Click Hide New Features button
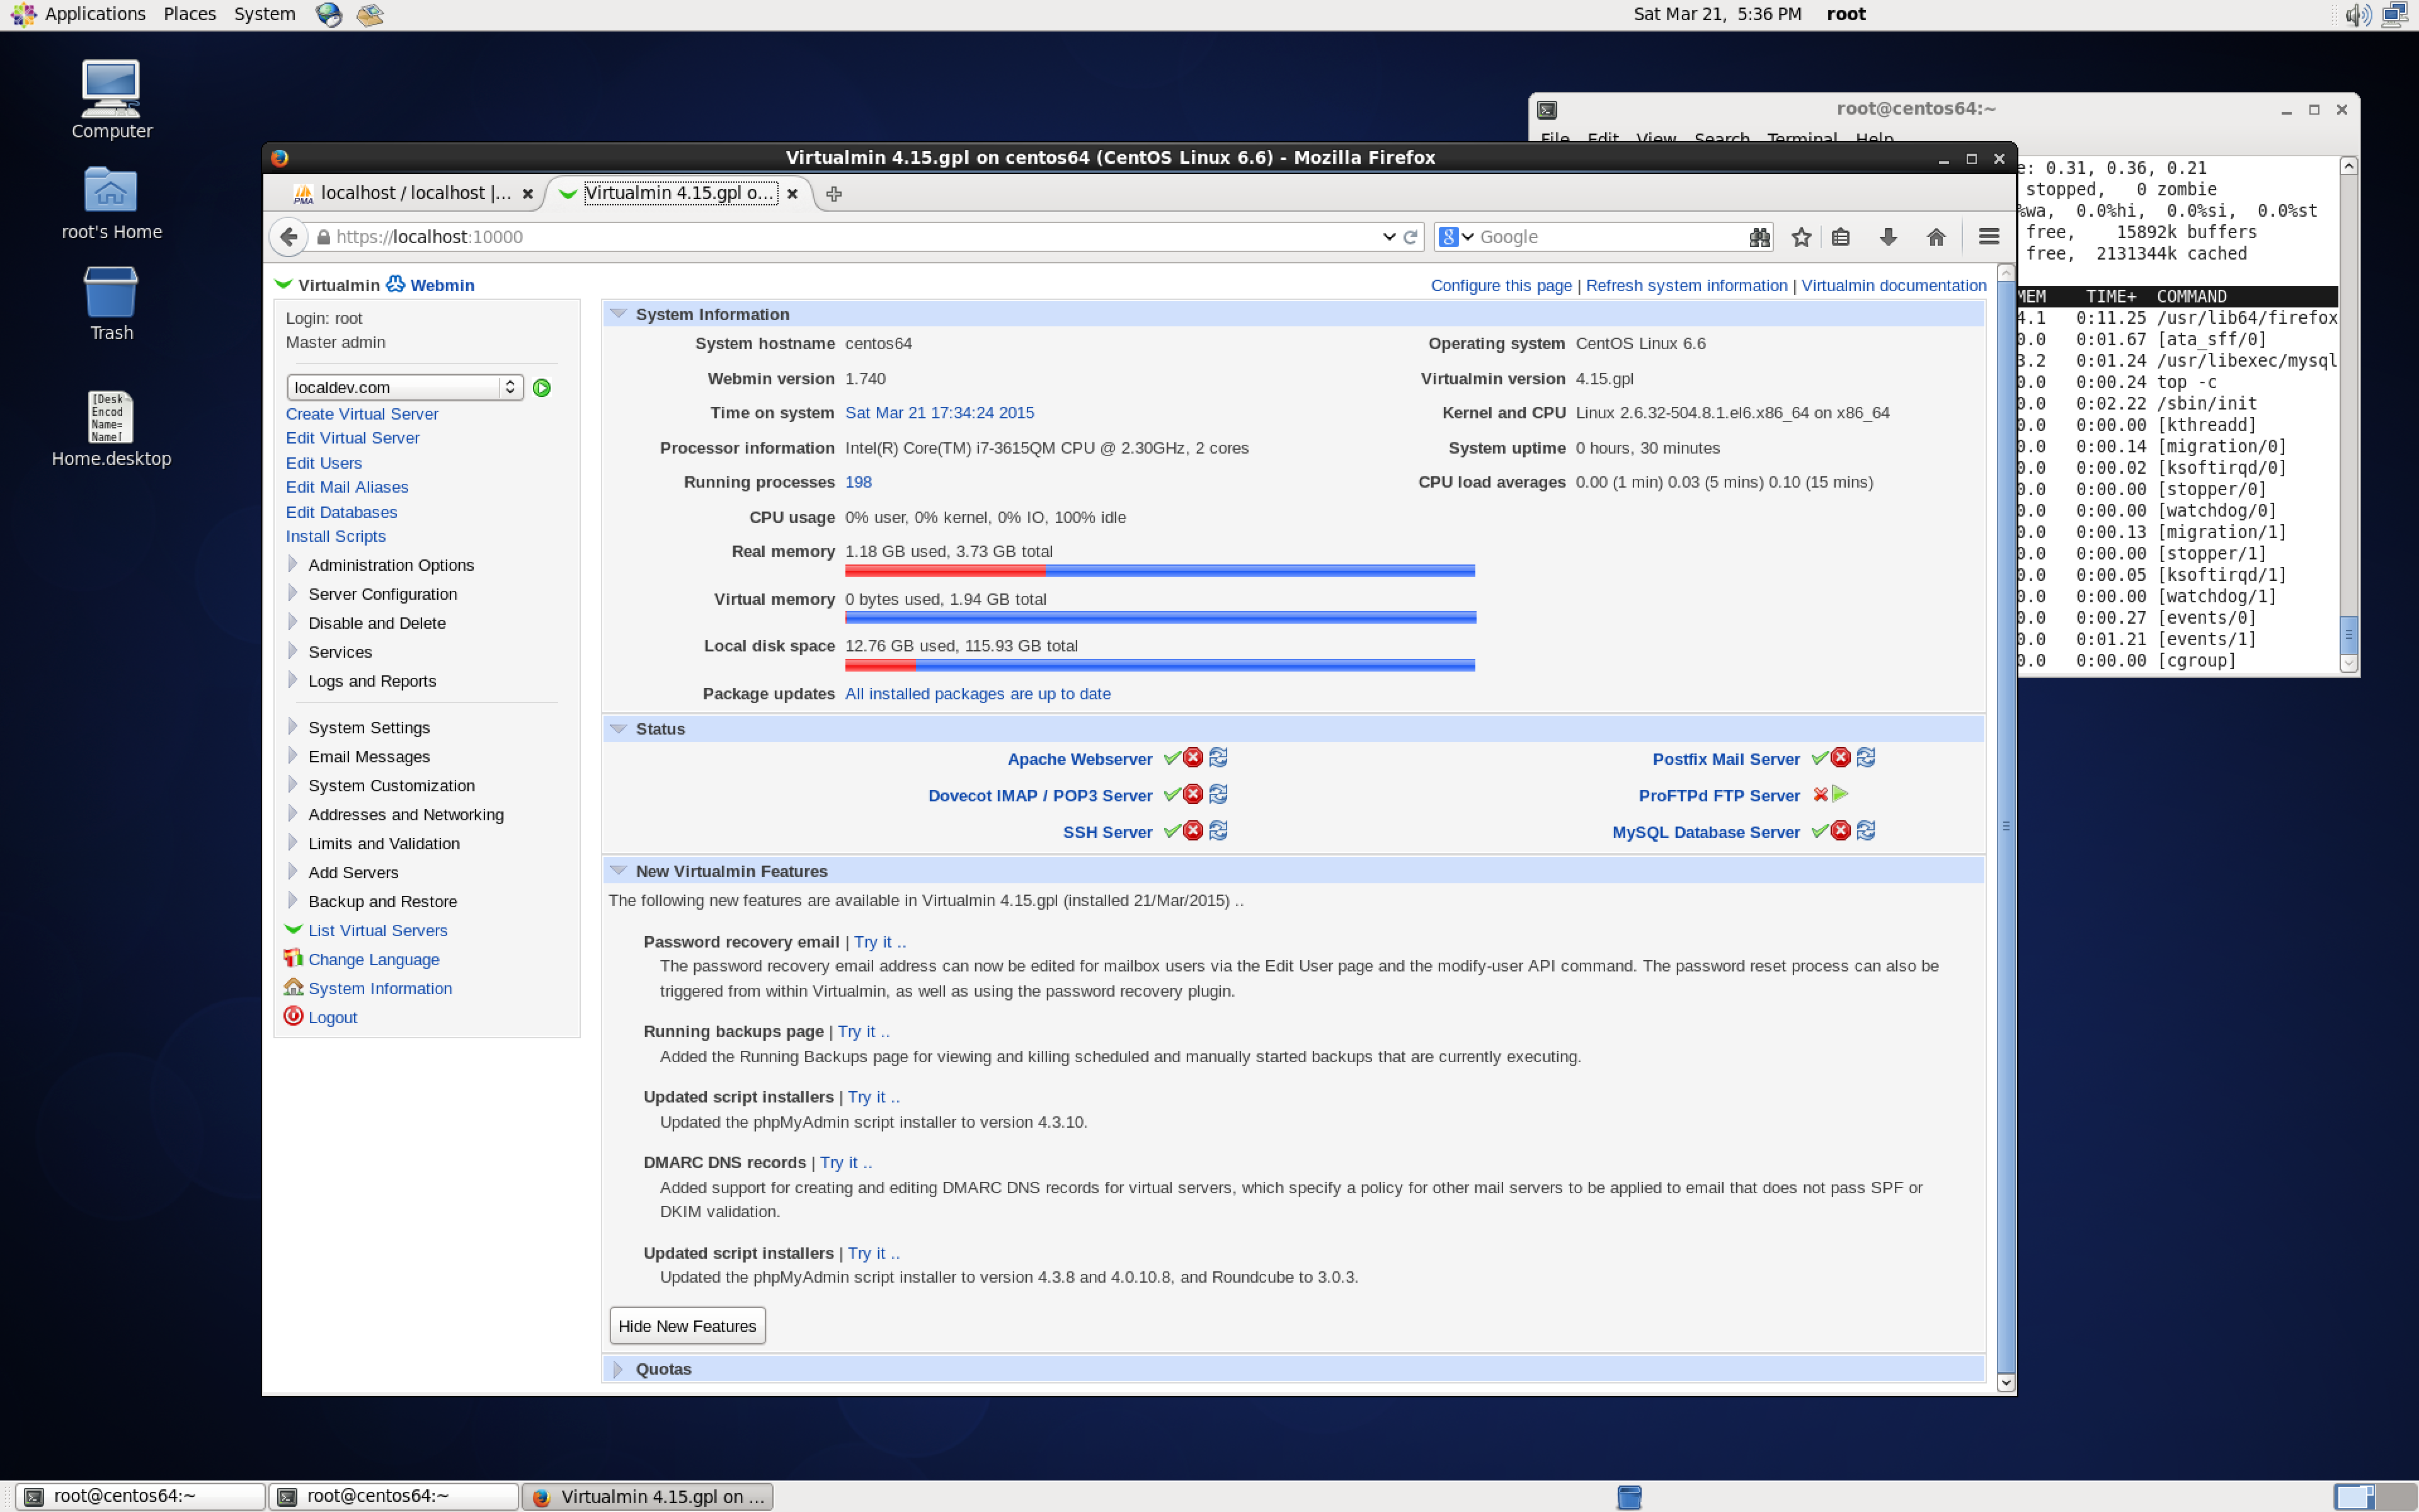The image size is (2419, 1512). tap(687, 1326)
